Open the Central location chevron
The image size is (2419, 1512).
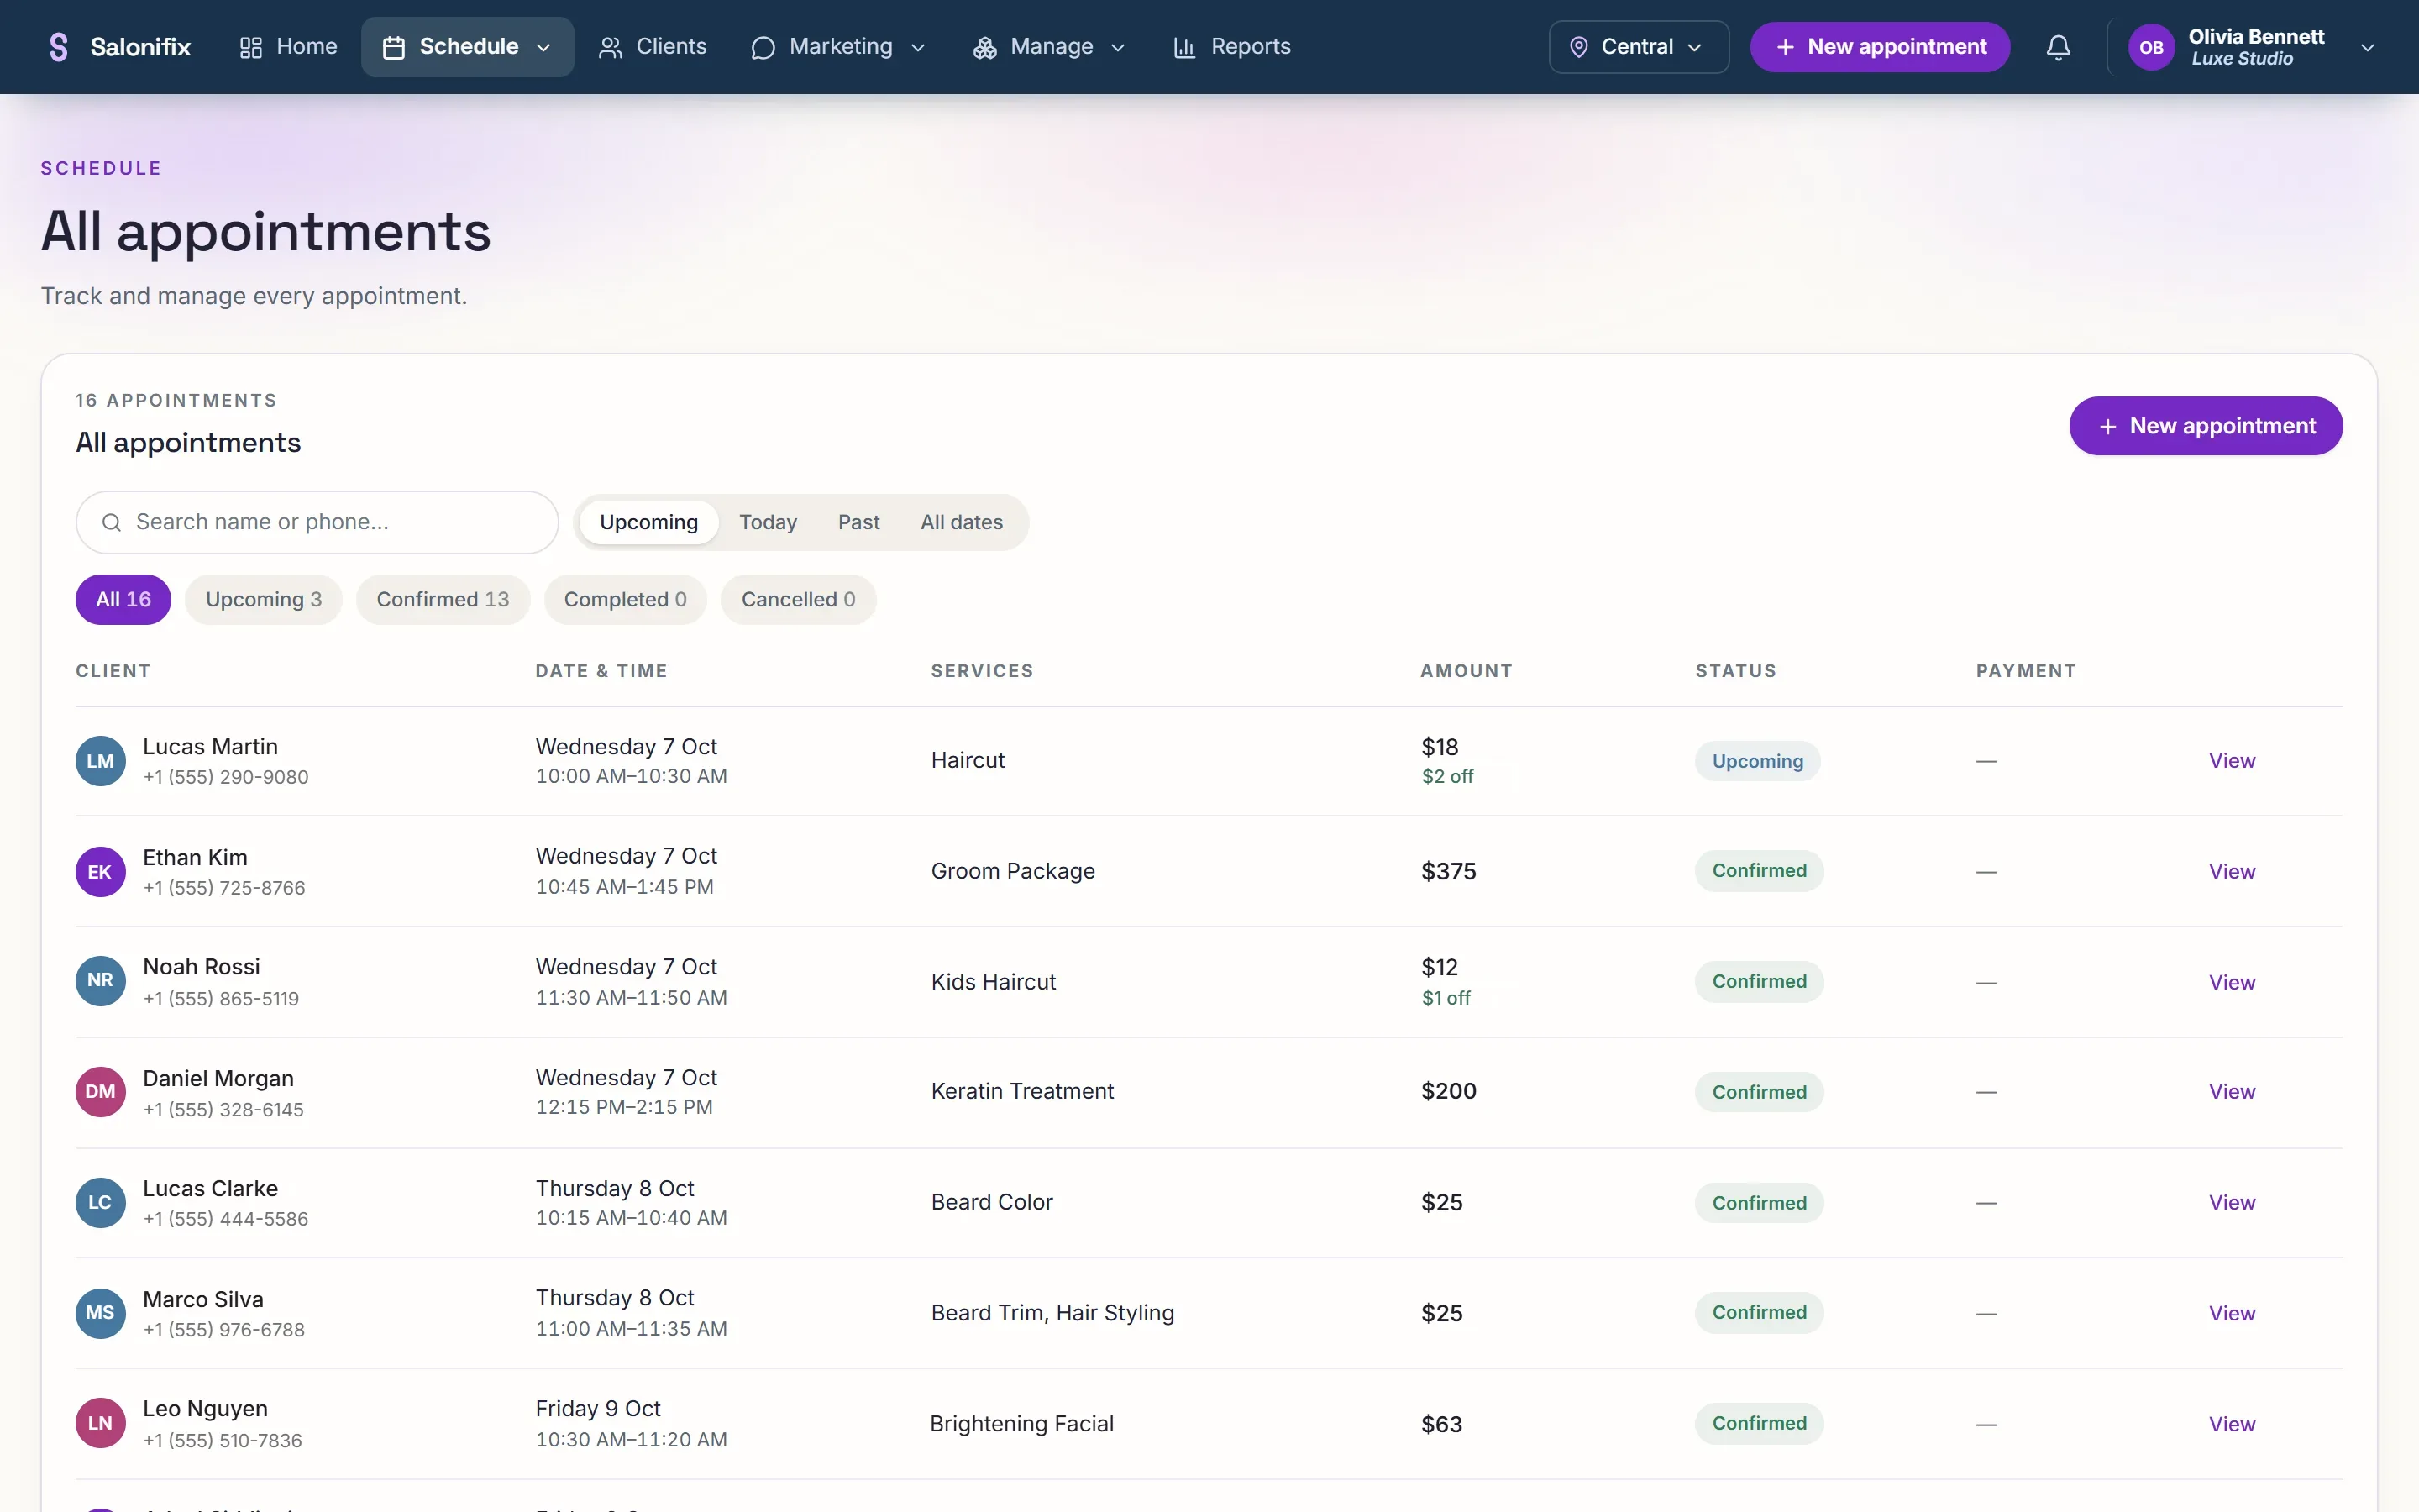tap(1694, 47)
